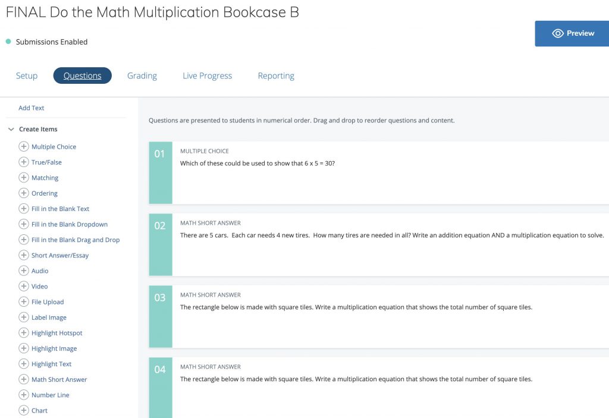This screenshot has height=418, width=609.
Task: Collapse the Create Items section chevron
Action: 11,129
